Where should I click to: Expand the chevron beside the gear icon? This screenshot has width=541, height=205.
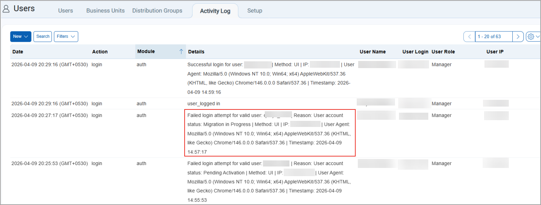(538, 37)
